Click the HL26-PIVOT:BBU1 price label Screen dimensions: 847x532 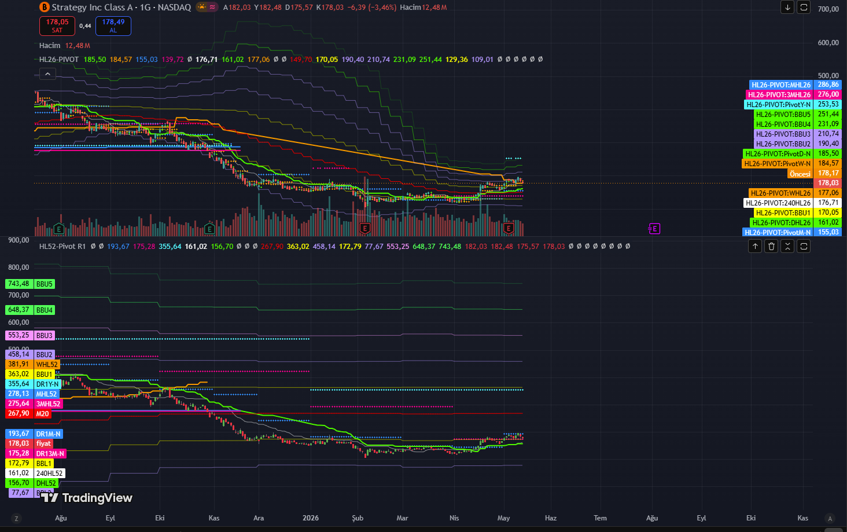pos(797,213)
